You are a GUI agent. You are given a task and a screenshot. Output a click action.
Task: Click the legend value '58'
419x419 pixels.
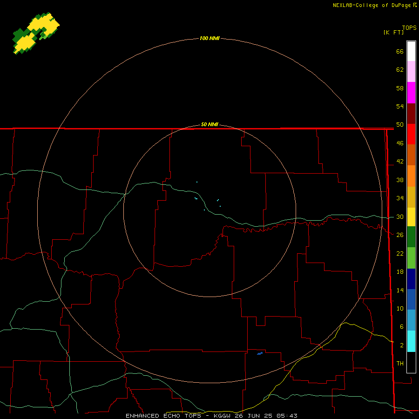point(400,88)
